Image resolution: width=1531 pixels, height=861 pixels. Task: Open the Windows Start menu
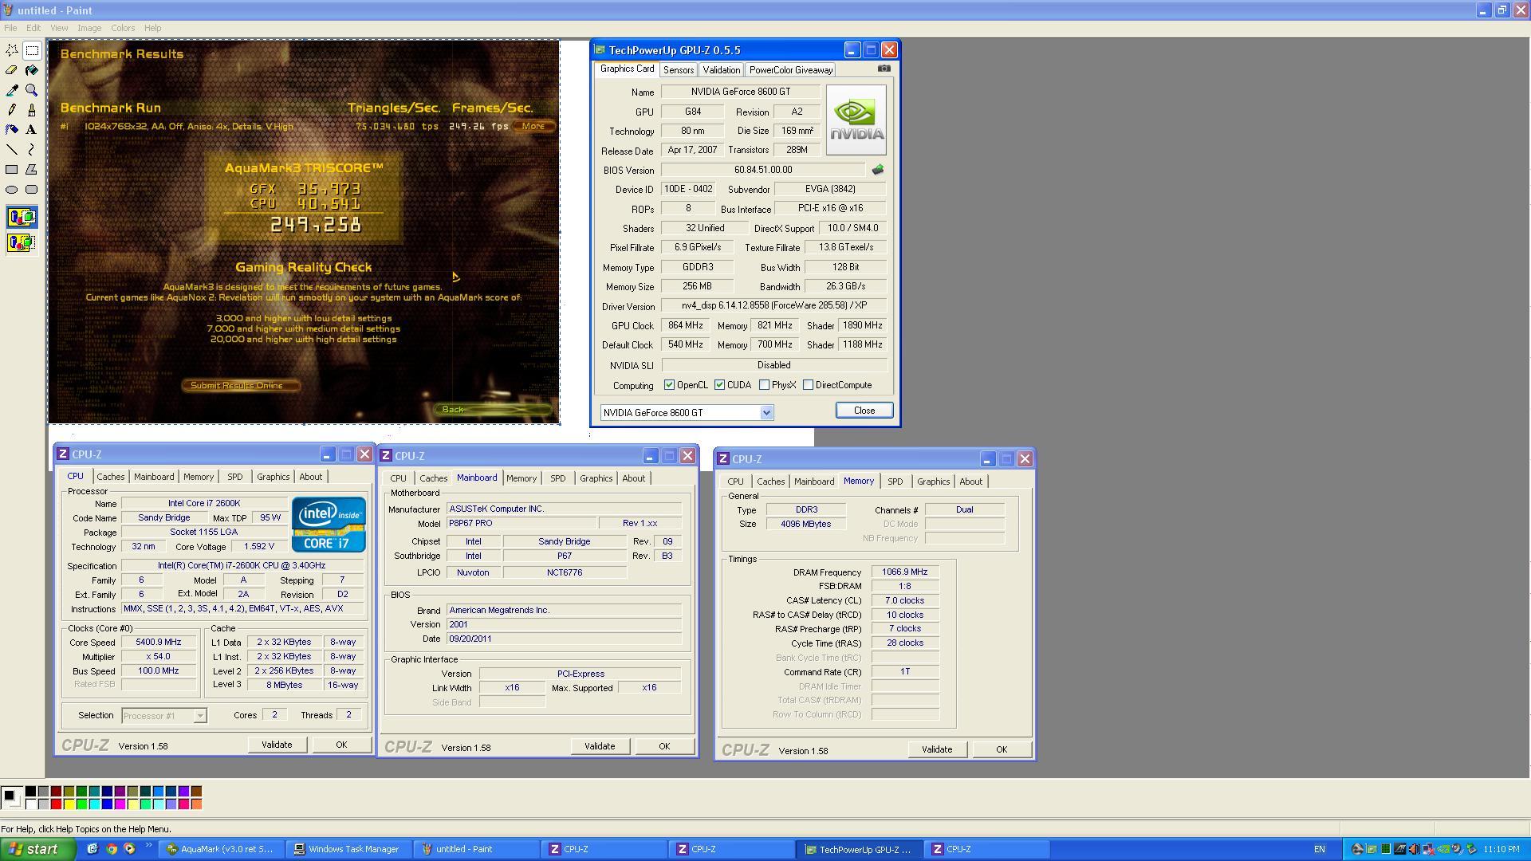coord(37,849)
